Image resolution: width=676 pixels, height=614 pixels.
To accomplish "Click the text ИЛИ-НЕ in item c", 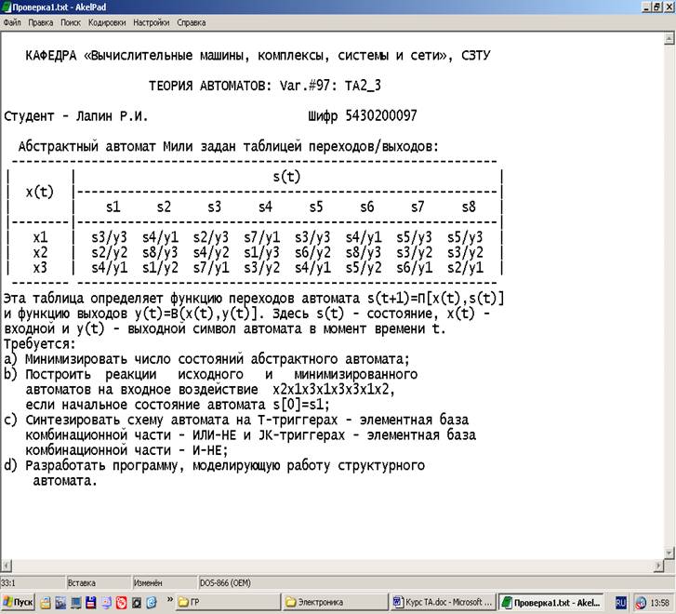I will (x=214, y=435).
